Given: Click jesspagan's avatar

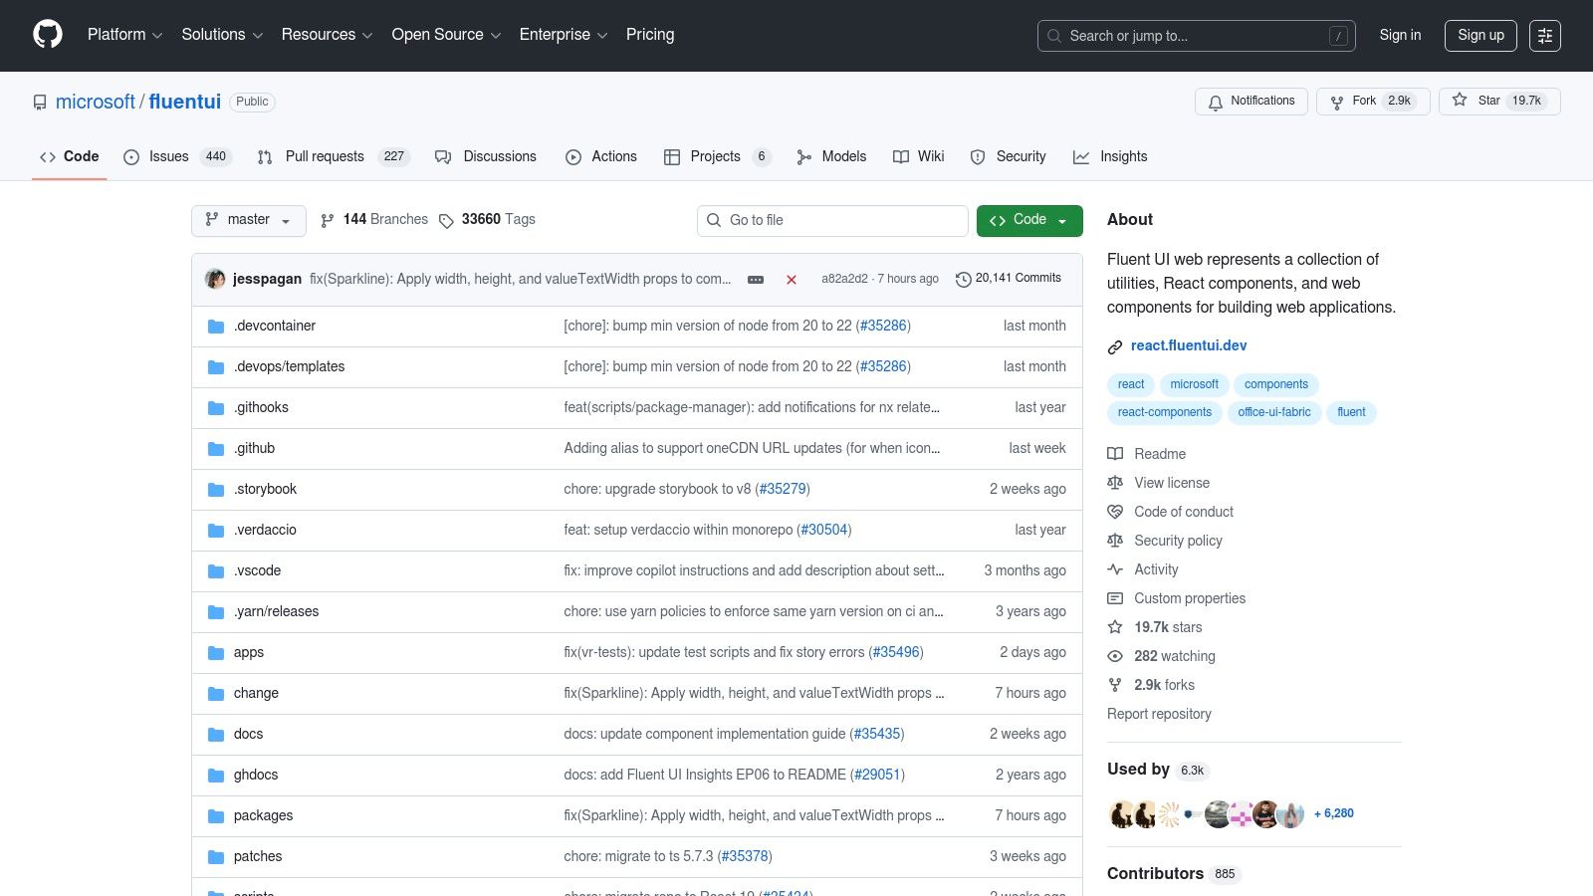Looking at the screenshot, I should (215, 279).
